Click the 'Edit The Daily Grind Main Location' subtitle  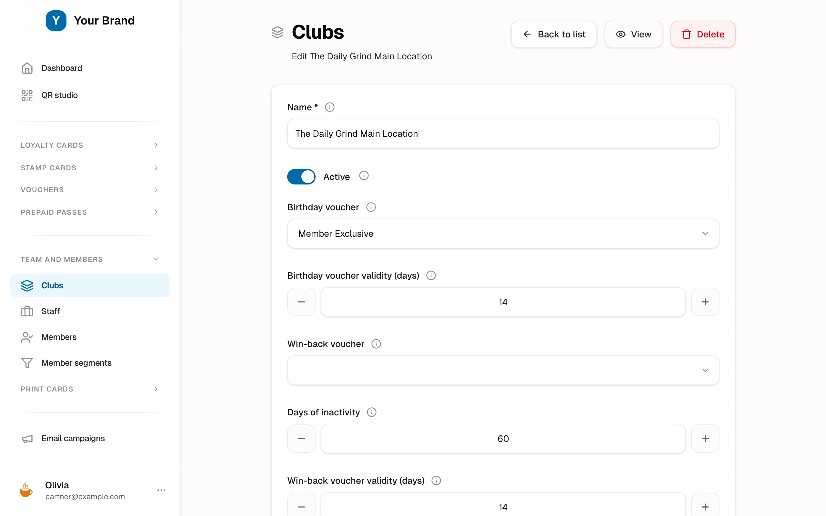tap(362, 56)
